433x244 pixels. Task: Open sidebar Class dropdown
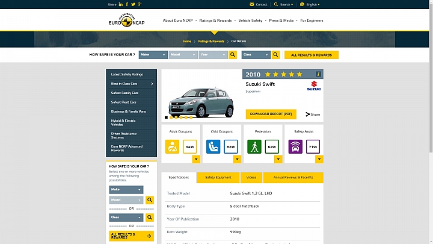[126, 217]
